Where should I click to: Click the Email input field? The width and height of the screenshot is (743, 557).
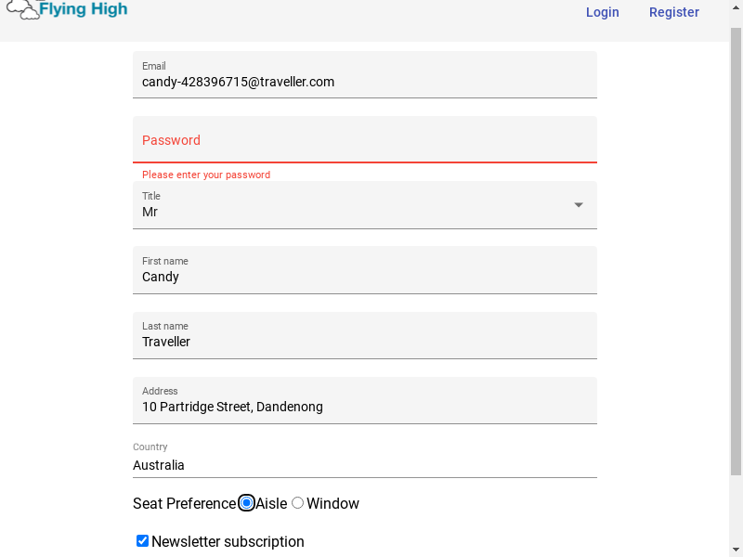pos(364,82)
